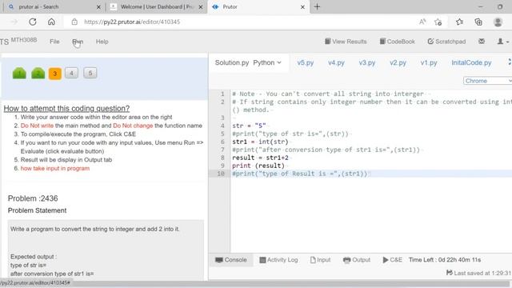Click the 'Time Left' countdown text
Viewport: 512px width, 288px height.
(x=445, y=260)
